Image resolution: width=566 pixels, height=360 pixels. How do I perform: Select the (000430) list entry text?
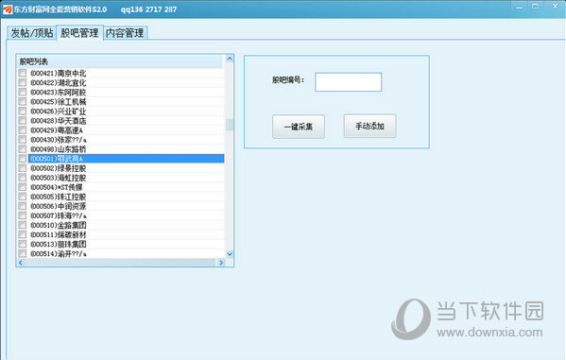click(59, 140)
